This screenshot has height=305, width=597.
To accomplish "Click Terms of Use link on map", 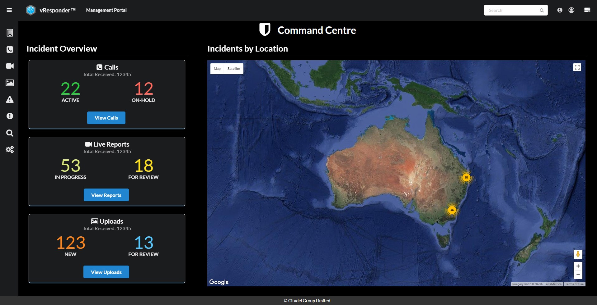I will (x=574, y=284).
